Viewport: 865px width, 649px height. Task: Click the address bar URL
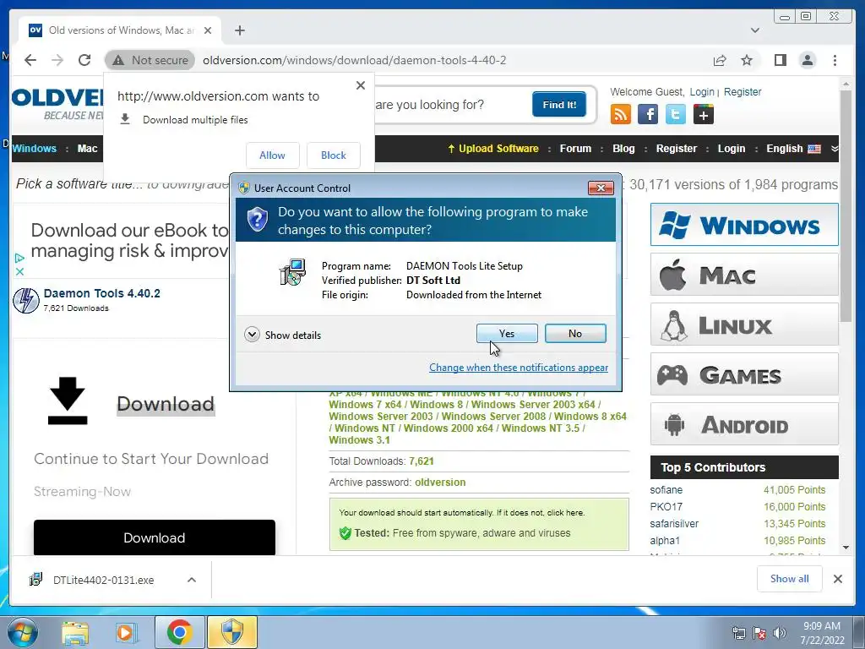(x=355, y=60)
